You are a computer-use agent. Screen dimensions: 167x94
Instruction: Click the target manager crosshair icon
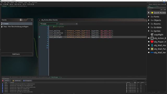click(x=165, y=4)
